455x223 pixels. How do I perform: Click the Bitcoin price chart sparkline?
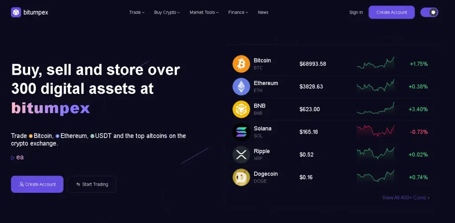coord(375,63)
